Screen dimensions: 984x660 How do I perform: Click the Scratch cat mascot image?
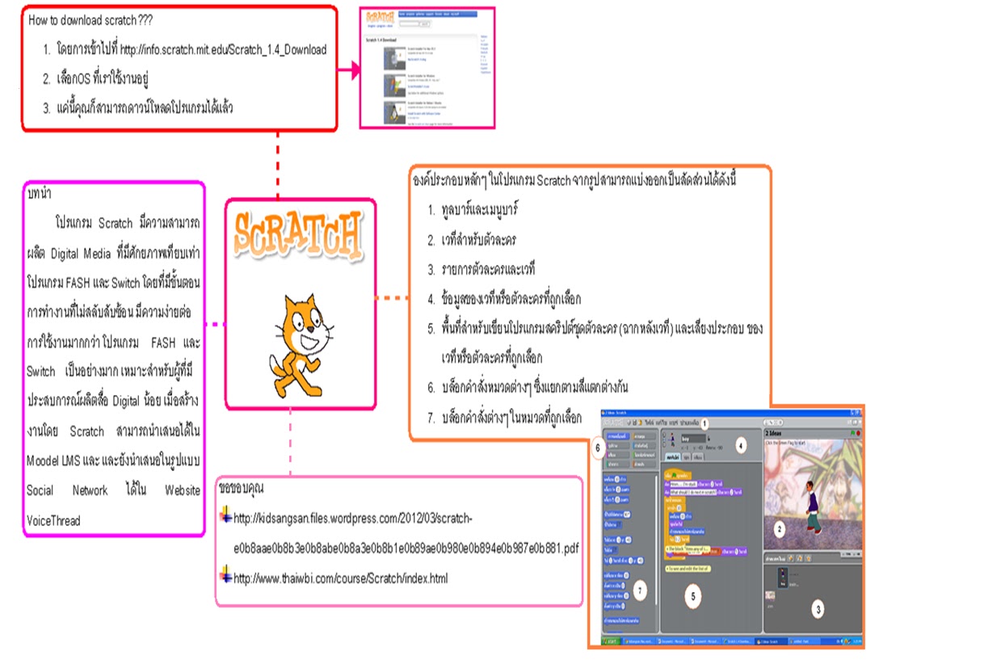click(301, 347)
